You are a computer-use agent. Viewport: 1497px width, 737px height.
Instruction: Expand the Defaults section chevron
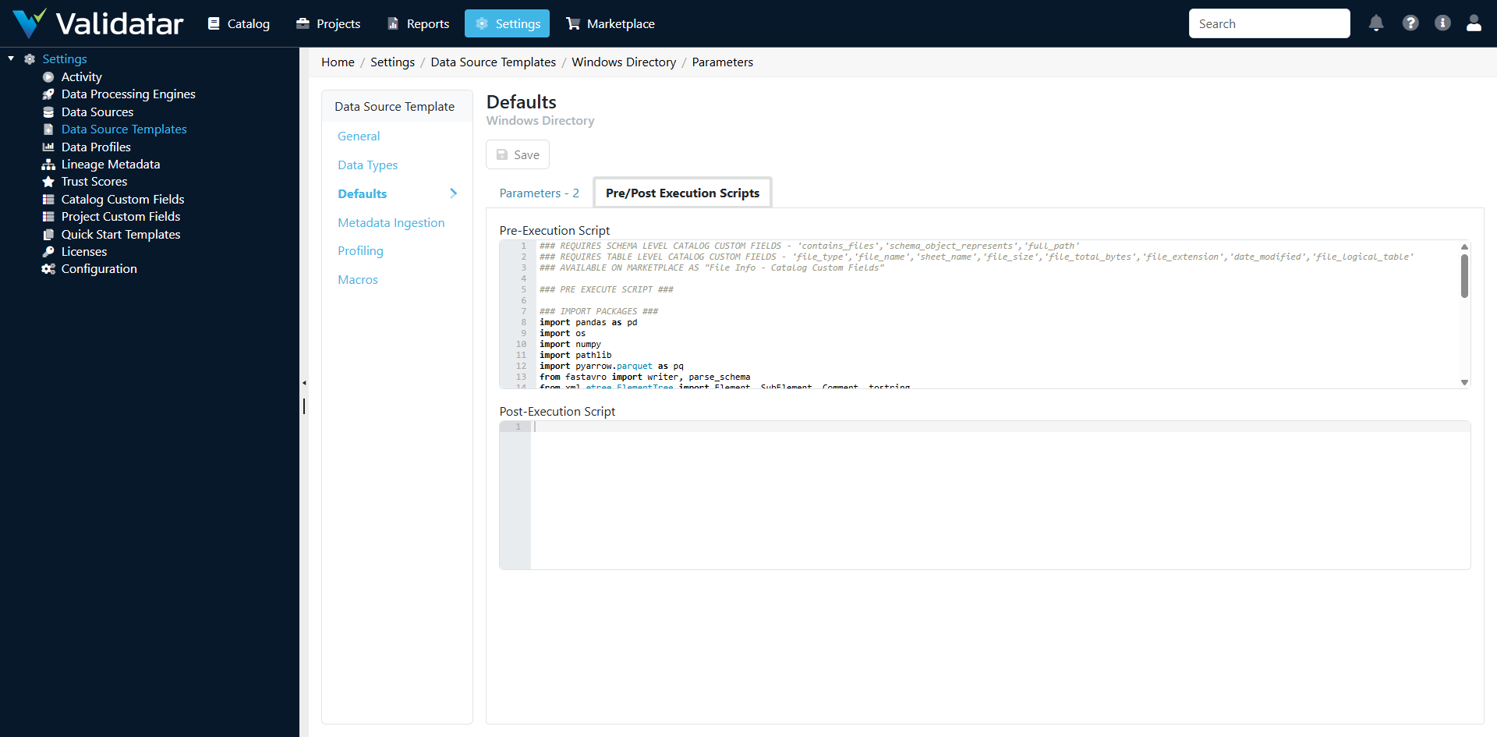coord(454,193)
